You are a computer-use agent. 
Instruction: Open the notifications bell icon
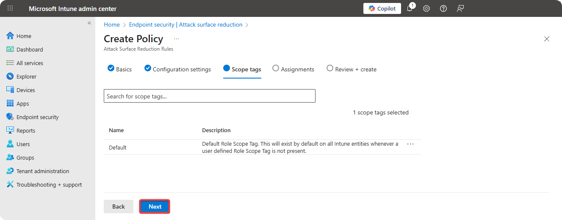(410, 8)
